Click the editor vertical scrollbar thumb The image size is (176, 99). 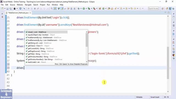pos(168,63)
